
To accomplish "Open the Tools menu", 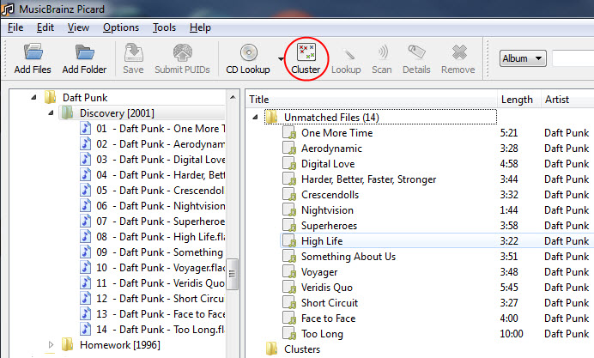I will tap(164, 27).
